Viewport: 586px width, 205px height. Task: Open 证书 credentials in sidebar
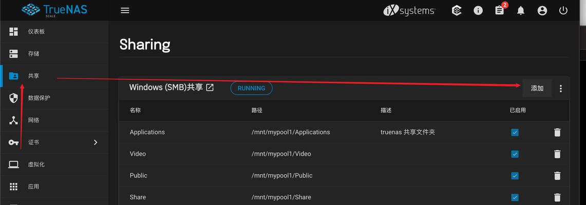[x=54, y=142]
